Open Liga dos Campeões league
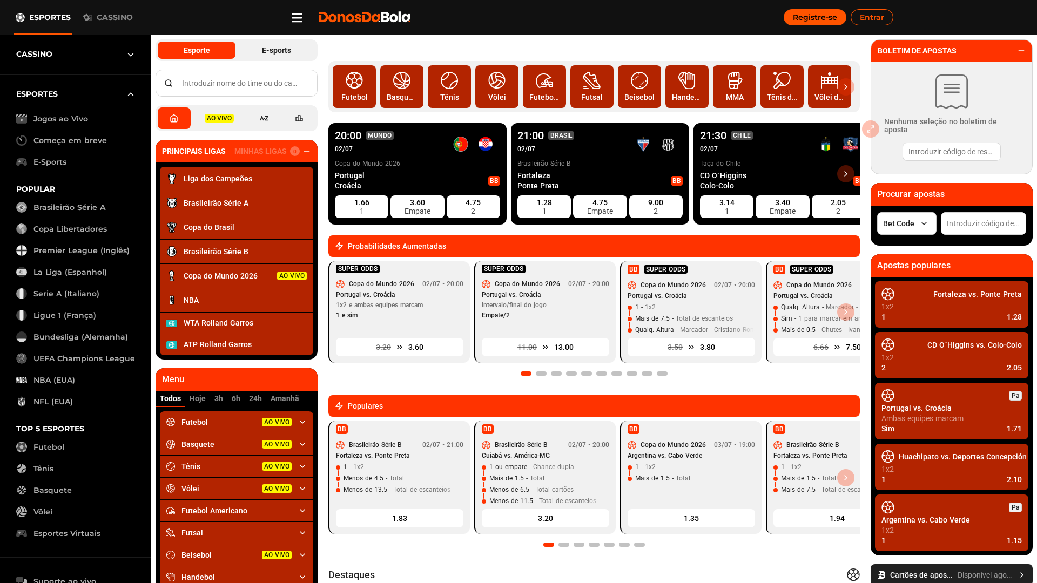Image resolution: width=1037 pixels, height=583 pixels. 237,179
